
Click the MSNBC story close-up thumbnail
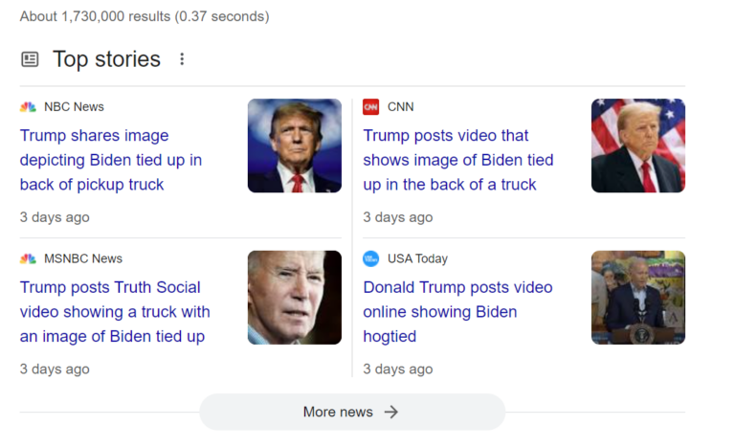pos(295,298)
